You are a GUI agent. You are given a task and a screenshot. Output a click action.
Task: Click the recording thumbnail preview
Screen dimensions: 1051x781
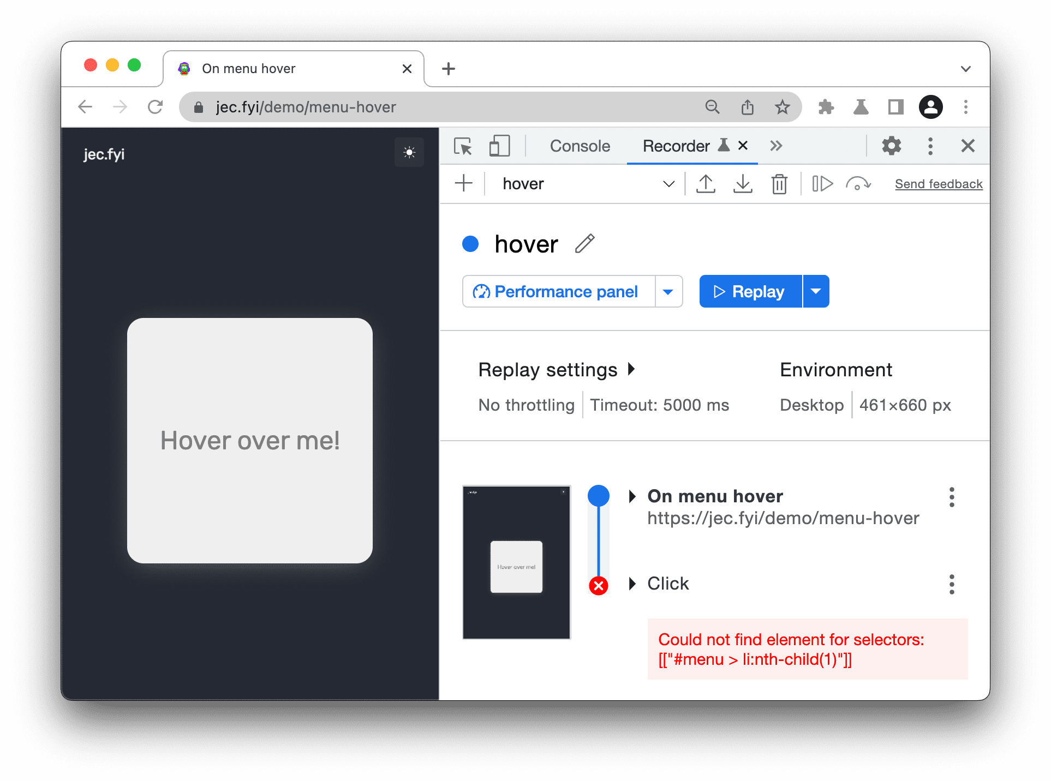(516, 561)
